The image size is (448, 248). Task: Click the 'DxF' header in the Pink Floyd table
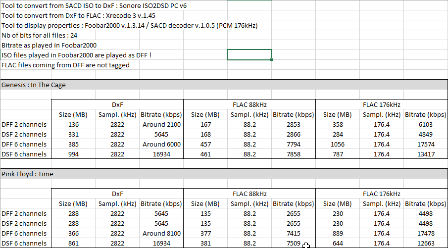point(117,194)
